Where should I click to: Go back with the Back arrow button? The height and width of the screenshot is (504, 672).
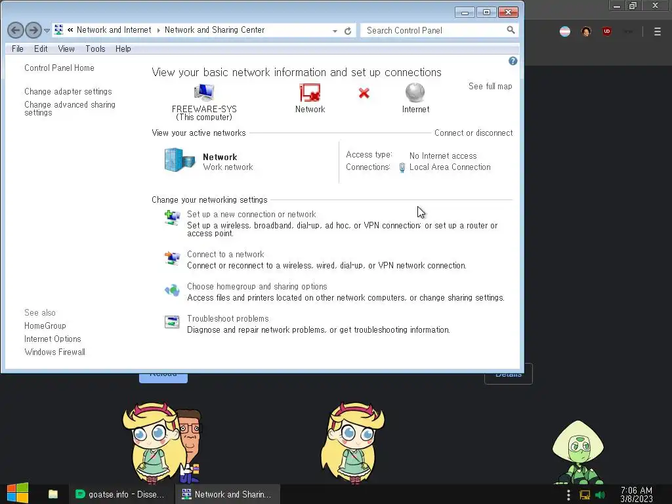pos(16,30)
